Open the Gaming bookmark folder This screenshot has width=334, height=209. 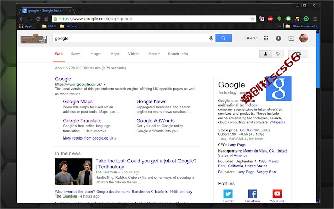coord(68,26)
